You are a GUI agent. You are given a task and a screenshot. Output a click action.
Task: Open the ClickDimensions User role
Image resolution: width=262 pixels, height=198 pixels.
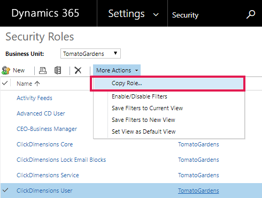pyautogui.click(x=44, y=191)
